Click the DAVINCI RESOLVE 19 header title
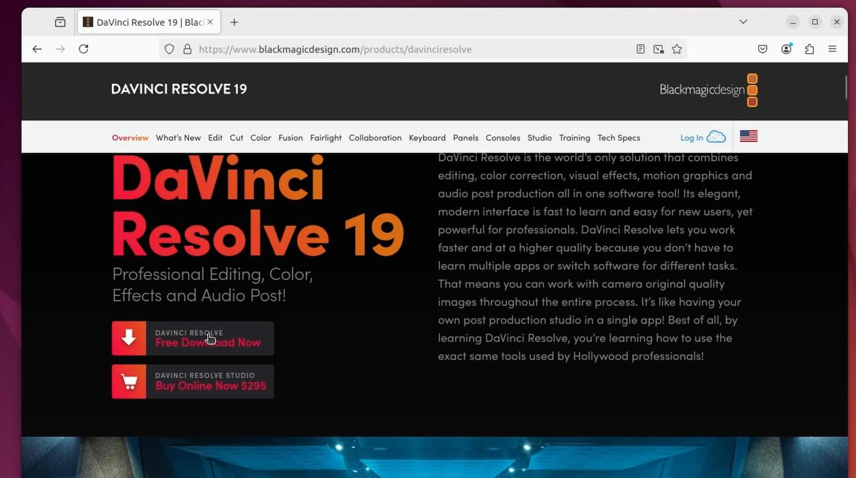The image size is (856, 478). pos(179,89)
